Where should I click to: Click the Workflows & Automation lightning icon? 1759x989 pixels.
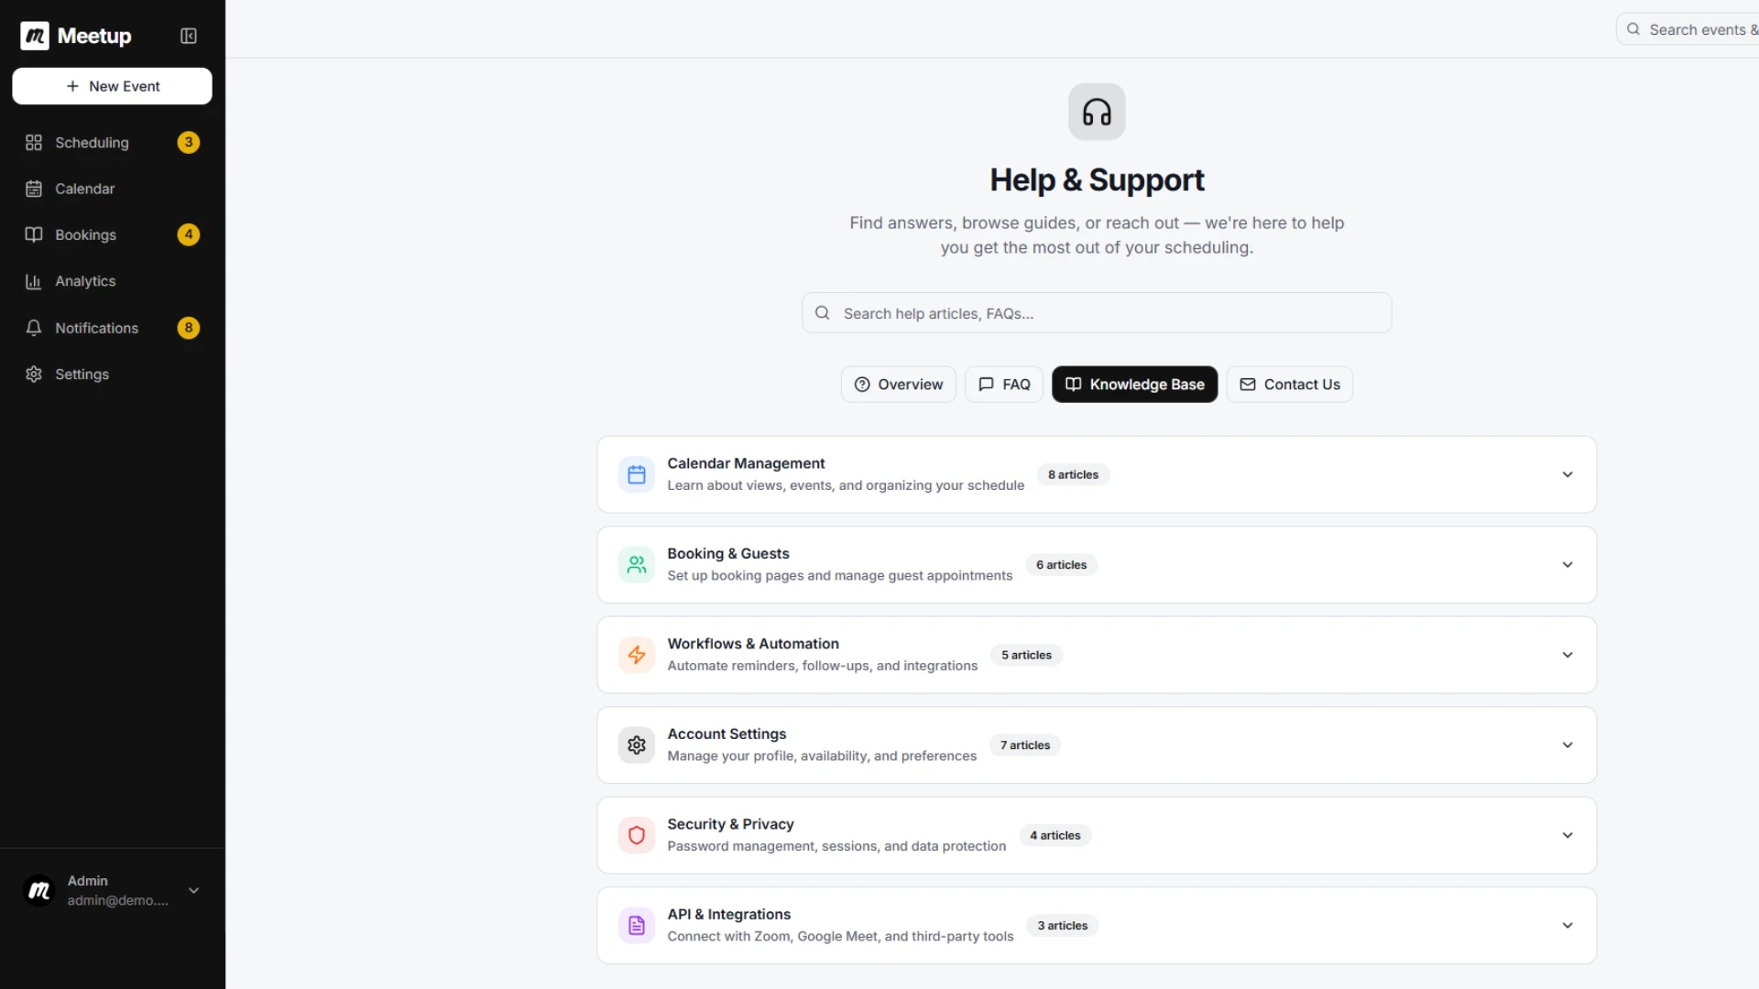(x=637, y=655)
